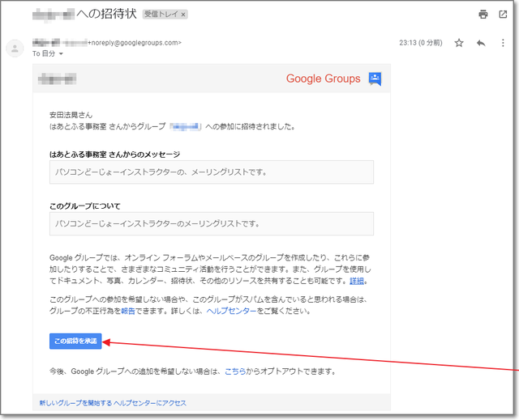Click the message box from はあとふる事務室
519x420 pixels.
(211, 172)
